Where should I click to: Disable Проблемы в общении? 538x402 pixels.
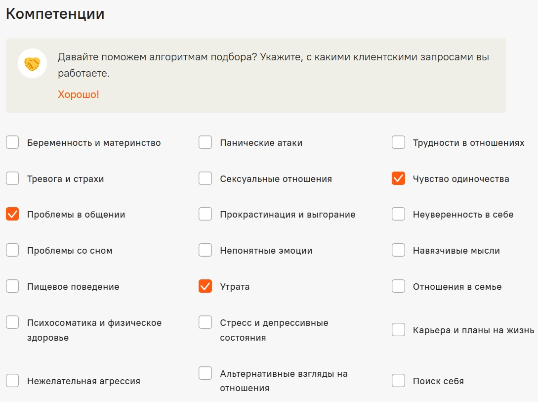(12, 214)
